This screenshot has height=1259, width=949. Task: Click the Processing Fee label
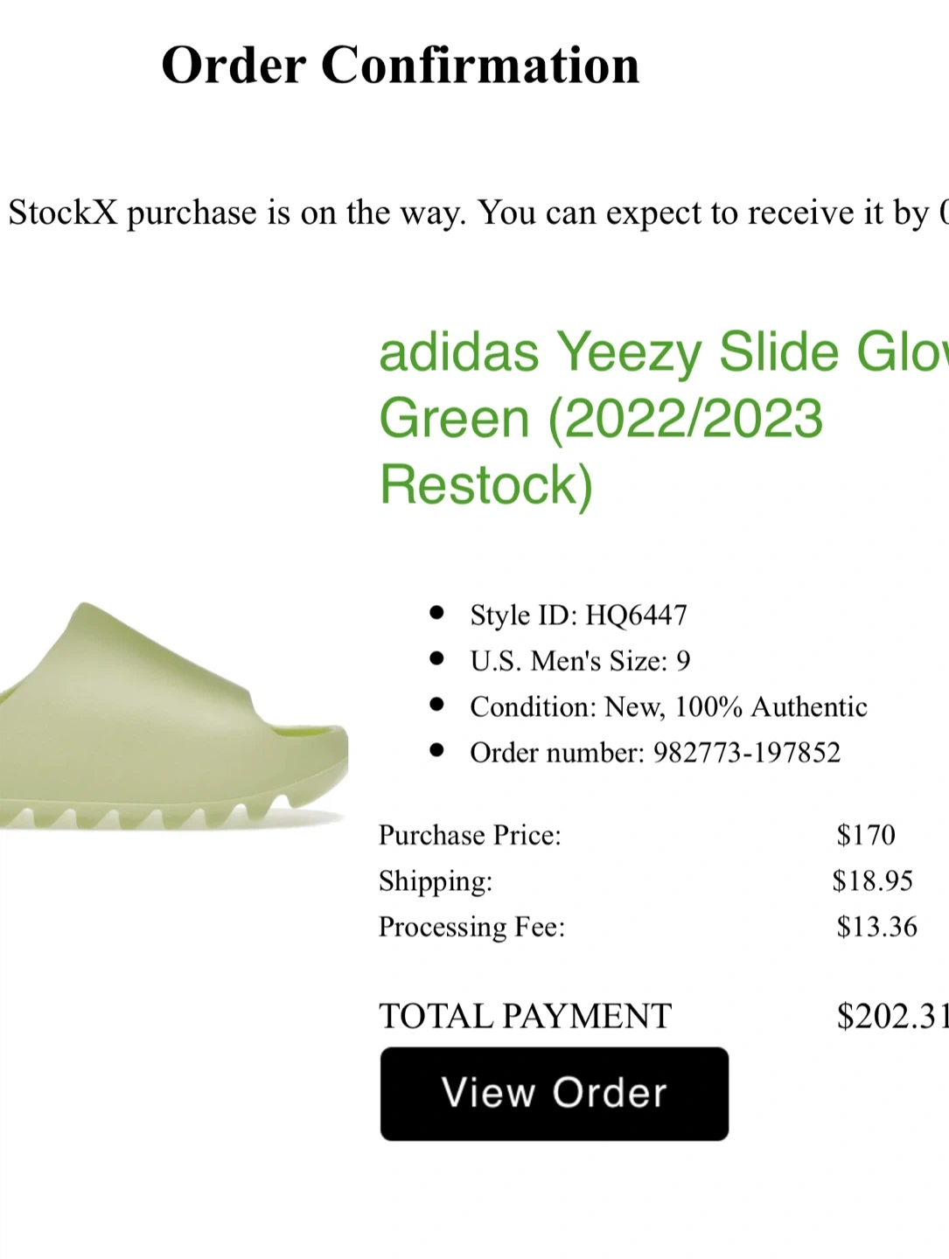click(x=471, y=927)
